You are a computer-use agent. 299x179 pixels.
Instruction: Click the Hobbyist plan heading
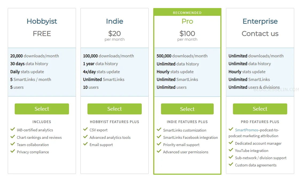[42, 21]
